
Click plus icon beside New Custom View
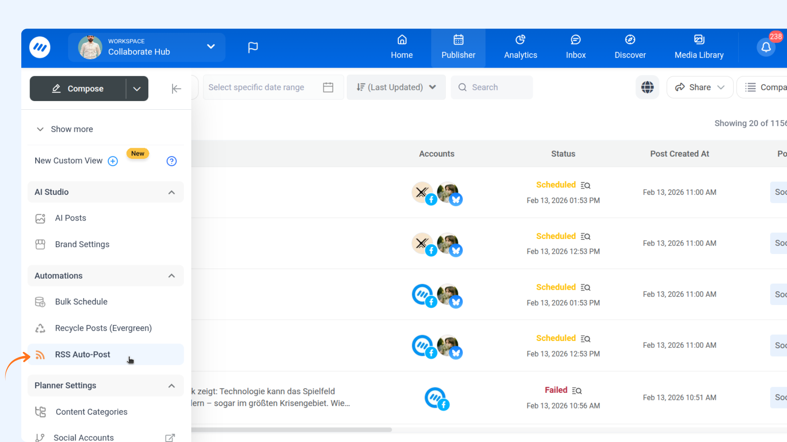click(113, 161)
